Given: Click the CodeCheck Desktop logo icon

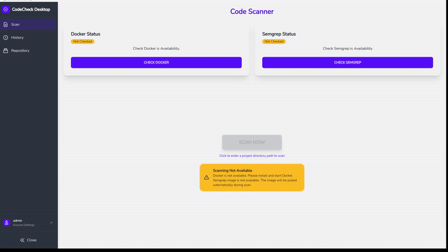Looking at the screenshot, I should pos(6,10).
